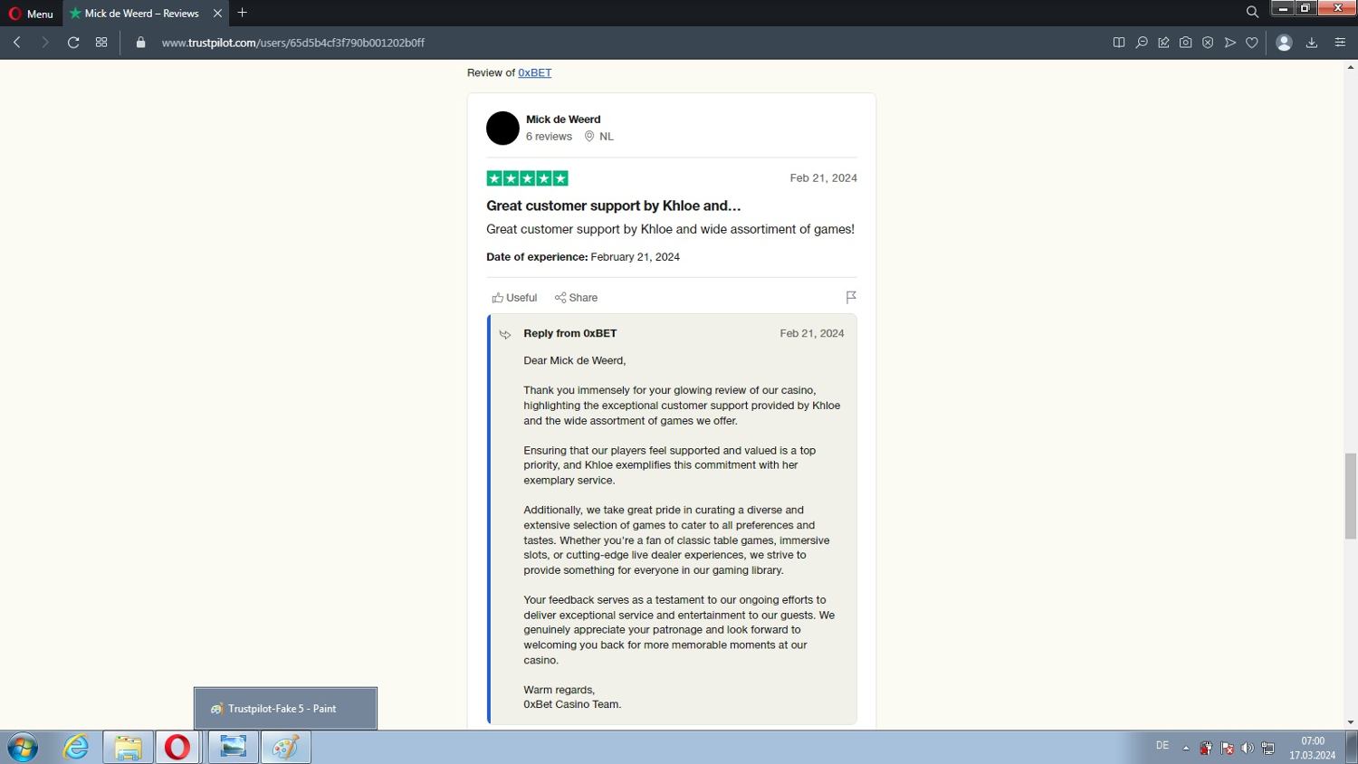Share the Mick de Weerd review

pyautogui.click(x=576, y=298)
